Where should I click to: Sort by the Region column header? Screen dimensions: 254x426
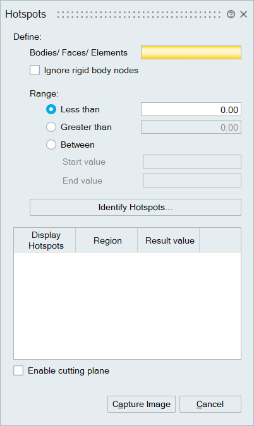pos(107,240)
